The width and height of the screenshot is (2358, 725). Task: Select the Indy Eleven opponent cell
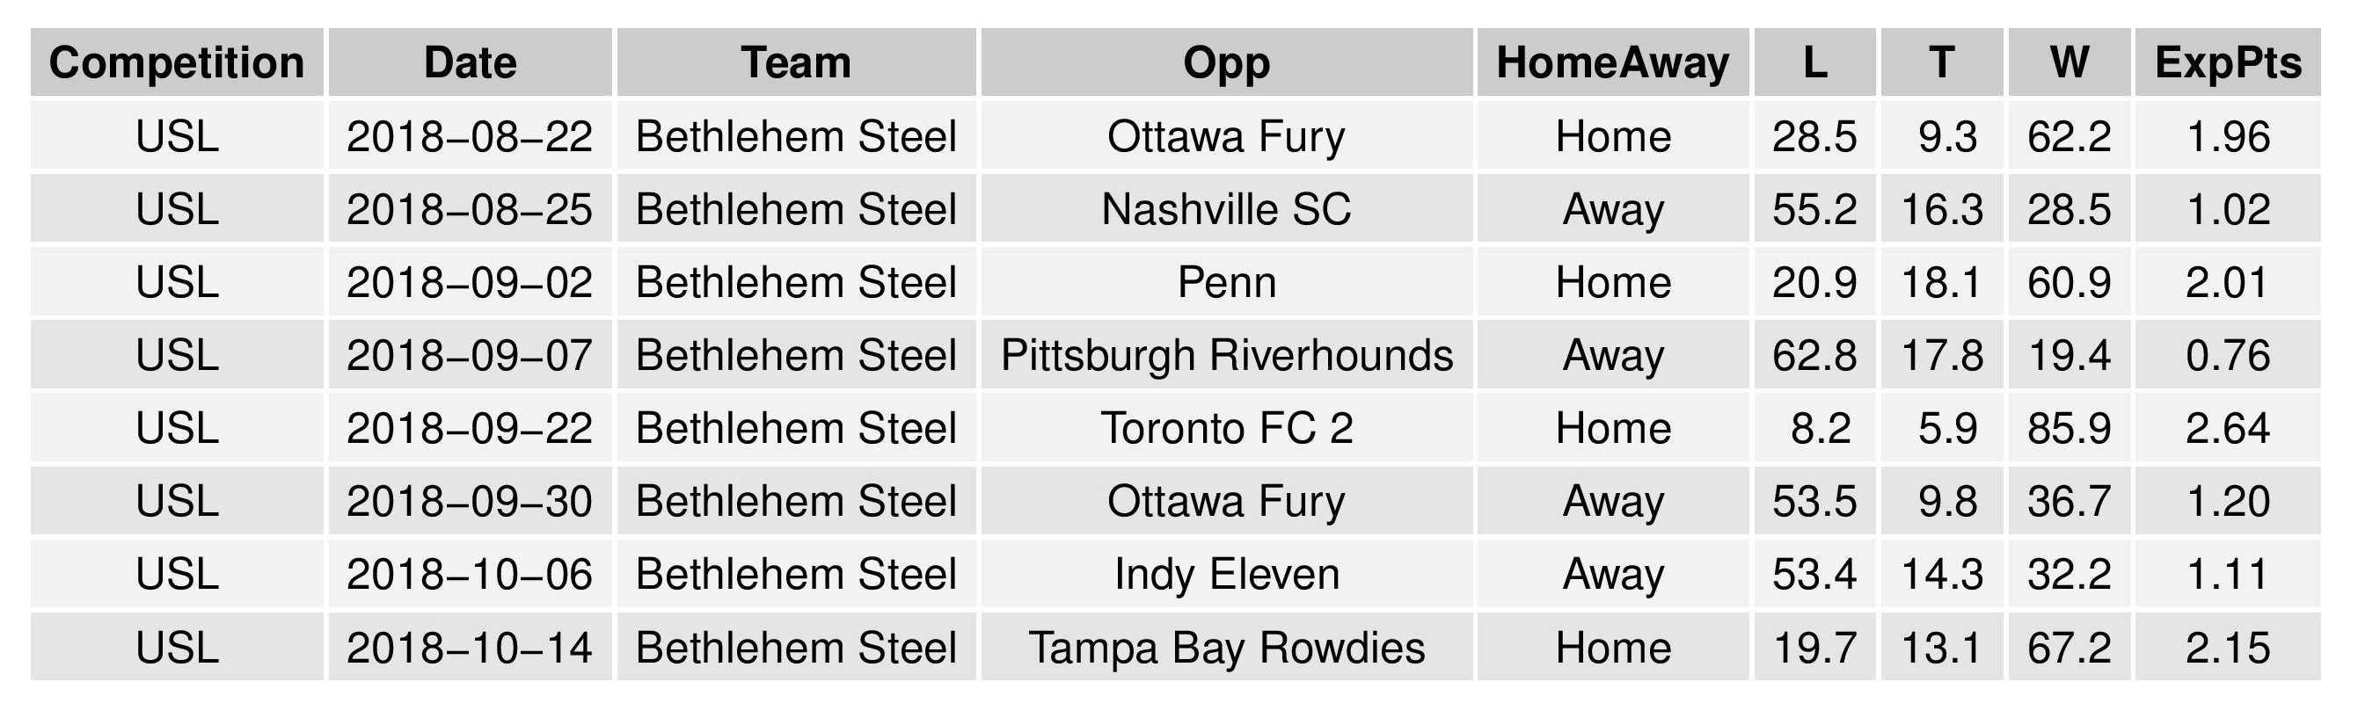[x=1226, y=574]
